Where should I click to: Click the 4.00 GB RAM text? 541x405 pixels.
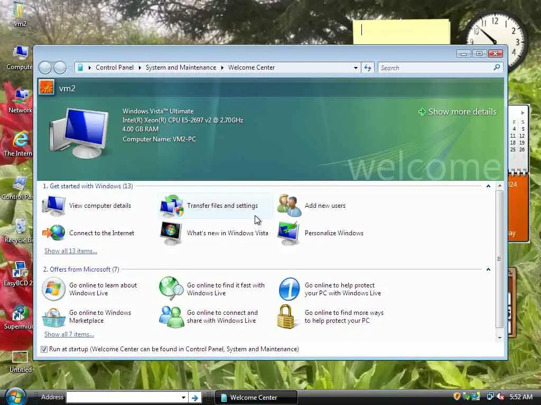(141, 129)
